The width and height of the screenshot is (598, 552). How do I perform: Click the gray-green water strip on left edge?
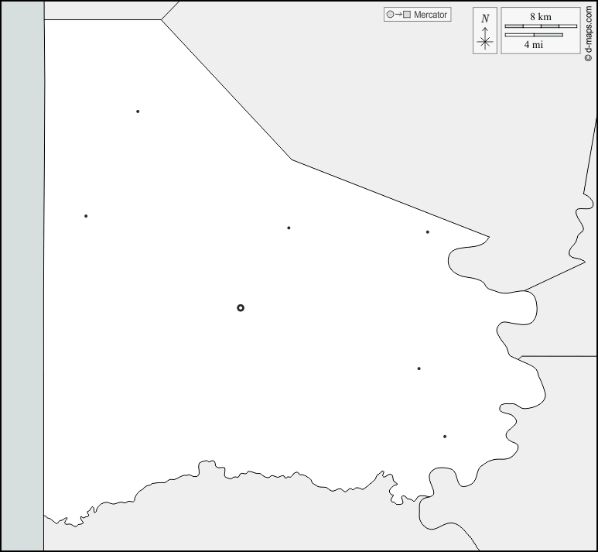[22, 276]
